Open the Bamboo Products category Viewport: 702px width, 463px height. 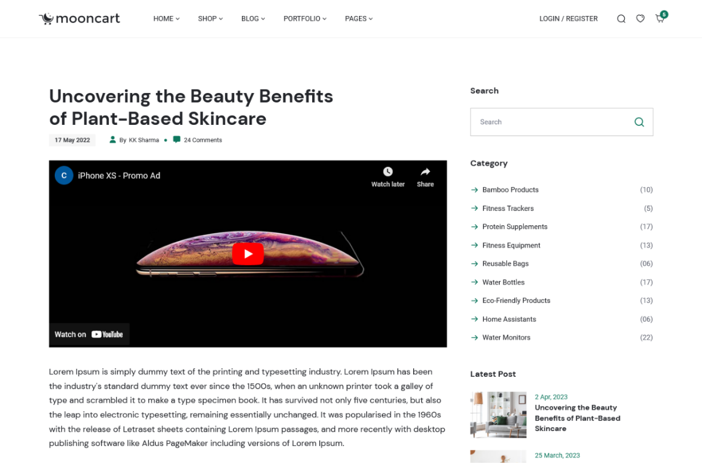(510, 190)
